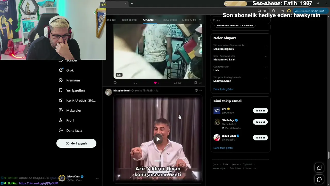Bookmark this page with the star
Viewport: 330px width, 186px height.
point(265,11)
